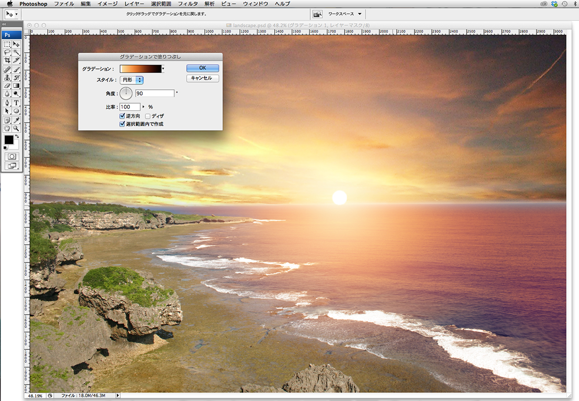This screenshot has height=401, width=579.
Task: Uncheck the 逆方向 checkbox
Action: (122, 116)
